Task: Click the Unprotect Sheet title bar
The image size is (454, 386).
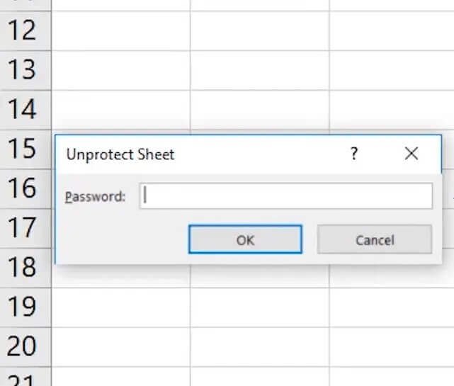Action: point(203,154)
